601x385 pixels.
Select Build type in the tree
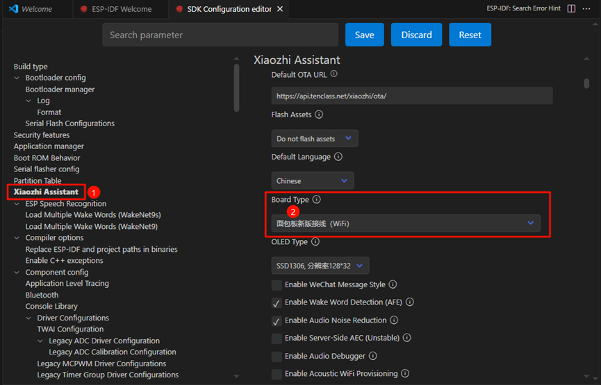tap(31, 66)
